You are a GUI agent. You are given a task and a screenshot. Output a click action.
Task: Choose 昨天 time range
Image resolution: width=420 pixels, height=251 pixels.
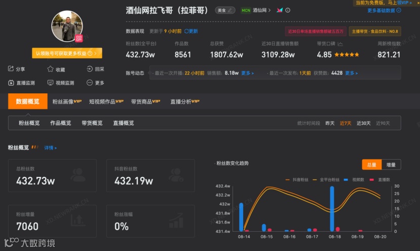330,123
